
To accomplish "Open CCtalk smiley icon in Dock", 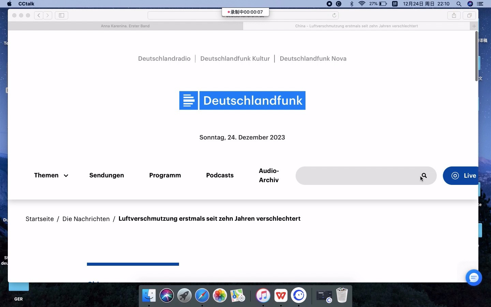I will pyautogui.click(x=299, y=295).
